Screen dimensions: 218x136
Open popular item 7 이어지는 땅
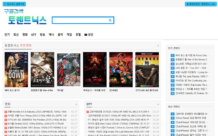pyautogui.click(x=192, y=81)
